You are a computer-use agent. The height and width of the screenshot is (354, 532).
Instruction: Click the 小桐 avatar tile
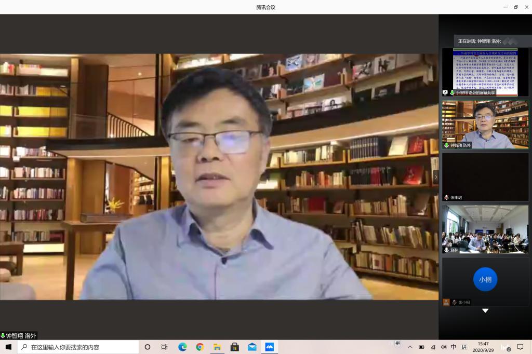[x=485, y=279]
